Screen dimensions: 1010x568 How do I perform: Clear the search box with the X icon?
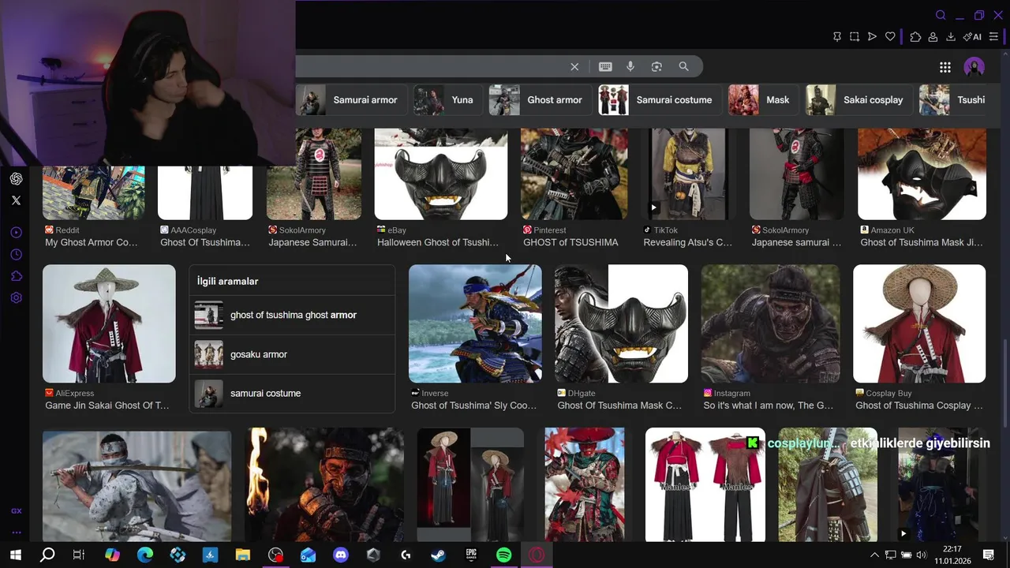click(x=574, y=67)
